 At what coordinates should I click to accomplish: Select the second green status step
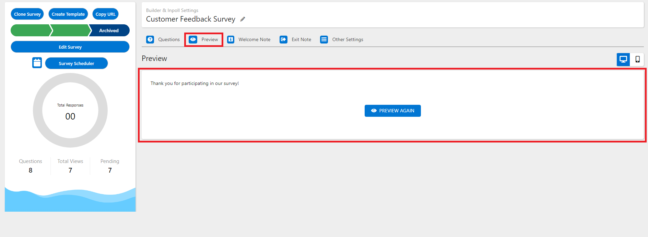coord(70,30)
